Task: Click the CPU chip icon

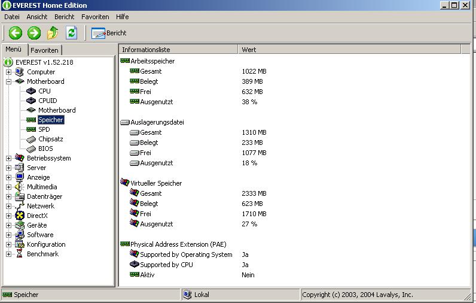Action: tap(31, 91)
